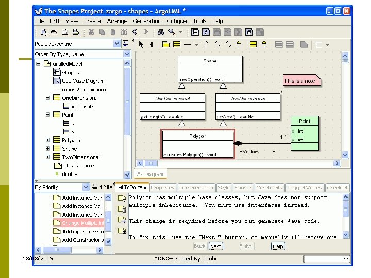The width and height of the screenshot is (371, 278).
Task: Select the rectangle shape tool
Action: click(319, 44)
